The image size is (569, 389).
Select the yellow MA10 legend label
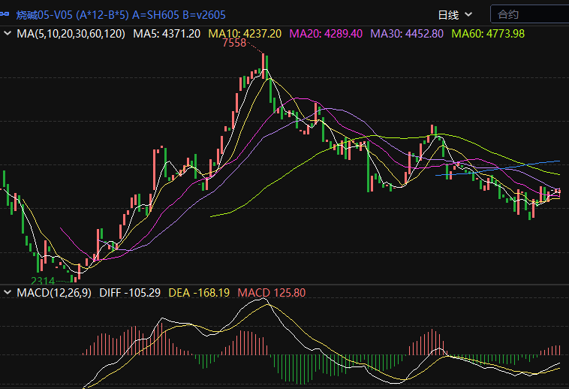coord(245,34)
